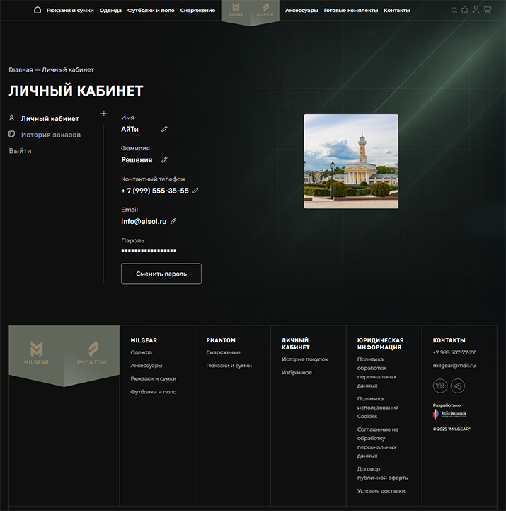Screen dimensions: 506x511
Task: Click the orders icon beside История заказов
Action: point(12,134)
